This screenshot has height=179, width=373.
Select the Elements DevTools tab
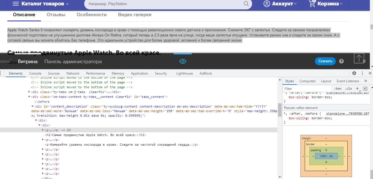[x=16, y=73]
